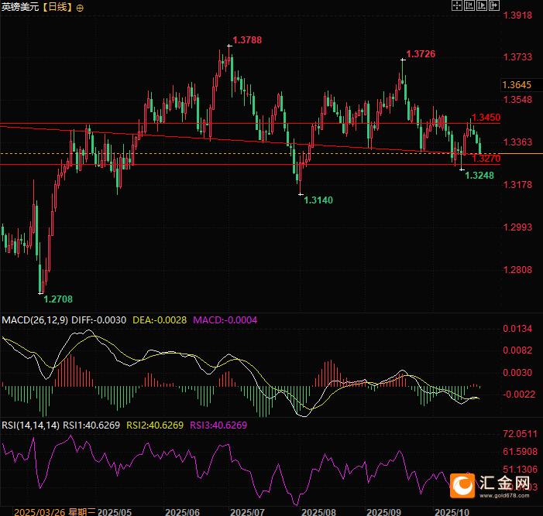Click the 0.0082 MACD axis label
The image size is (543, 516).
click(517, 350)
